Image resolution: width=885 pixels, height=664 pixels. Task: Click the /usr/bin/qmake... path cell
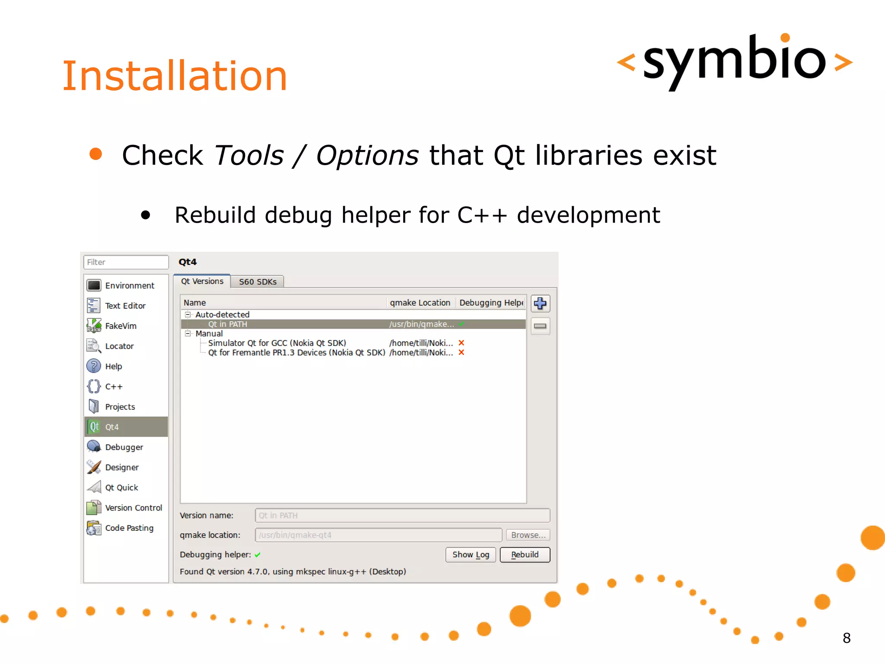coord(421,324)
